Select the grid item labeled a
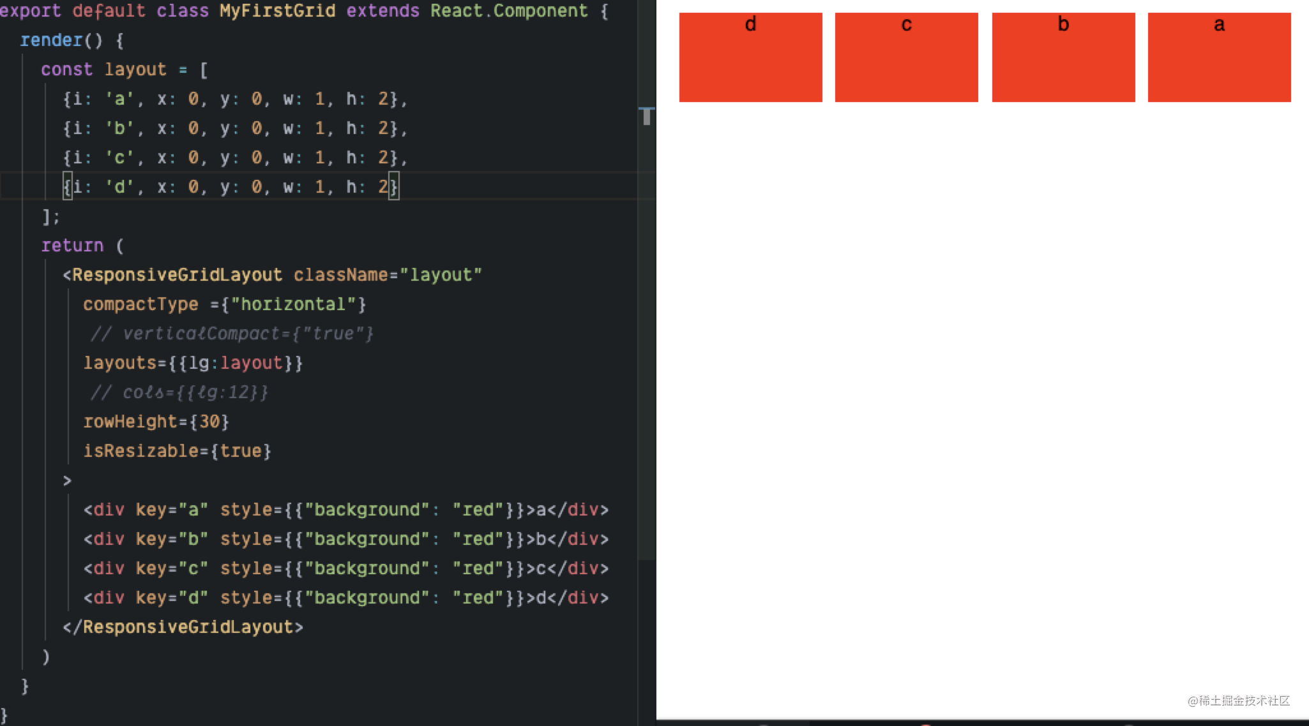Viewport: 1309px width, 726px height. 1218,56
